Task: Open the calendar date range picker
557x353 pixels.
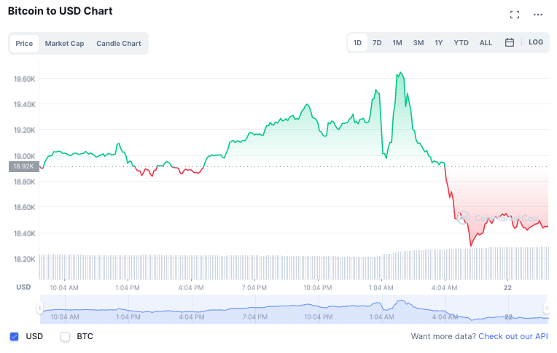Action: pyautogui.click(x=510, y=42)
